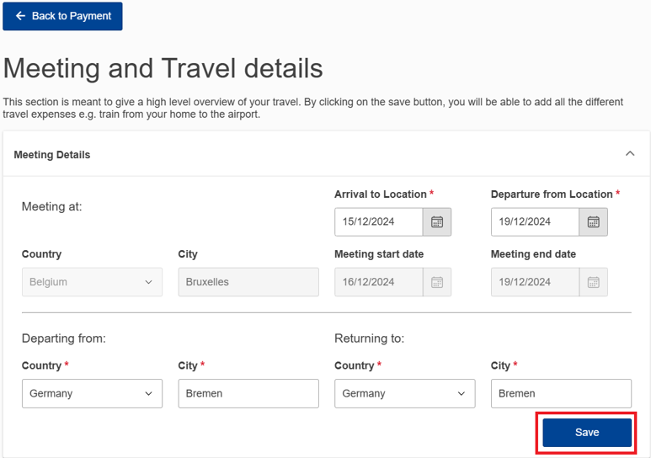Go back to Payment page
Screen dimensions: 651x458
62,16
